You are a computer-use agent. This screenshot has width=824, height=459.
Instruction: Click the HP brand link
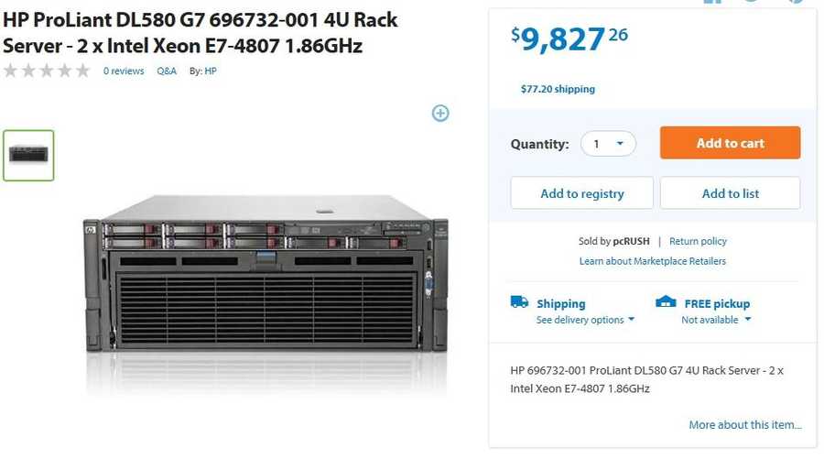tap(211, 71)
